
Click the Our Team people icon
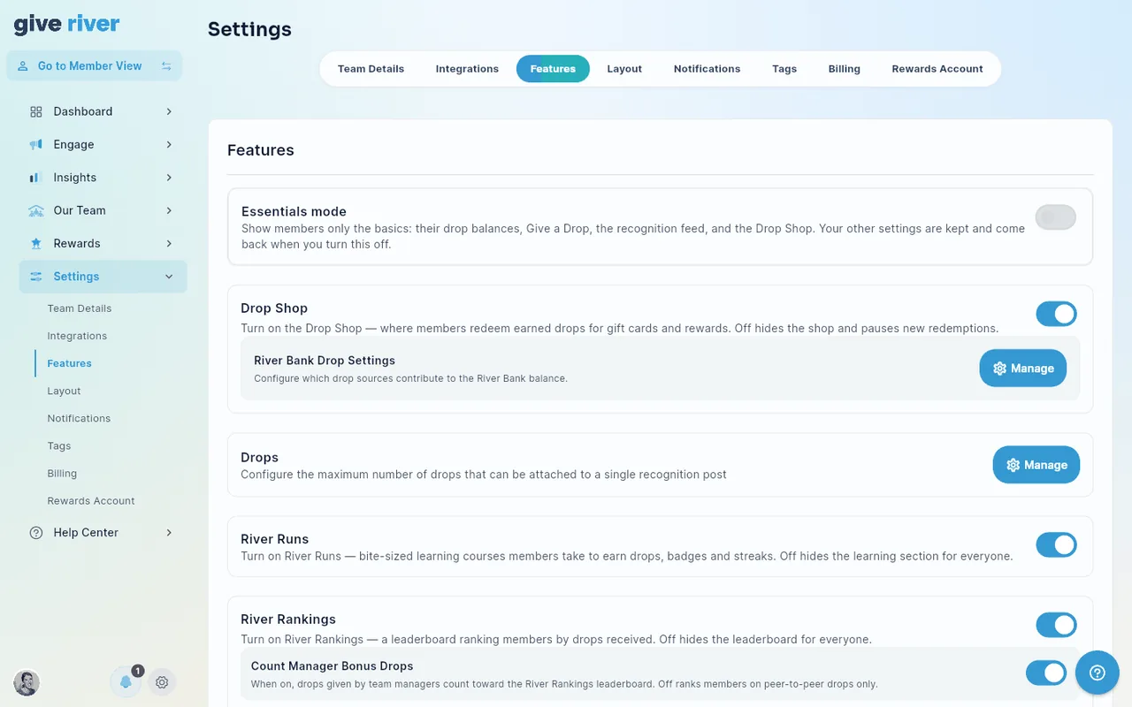pyautogui.click(x=36, y=210)
